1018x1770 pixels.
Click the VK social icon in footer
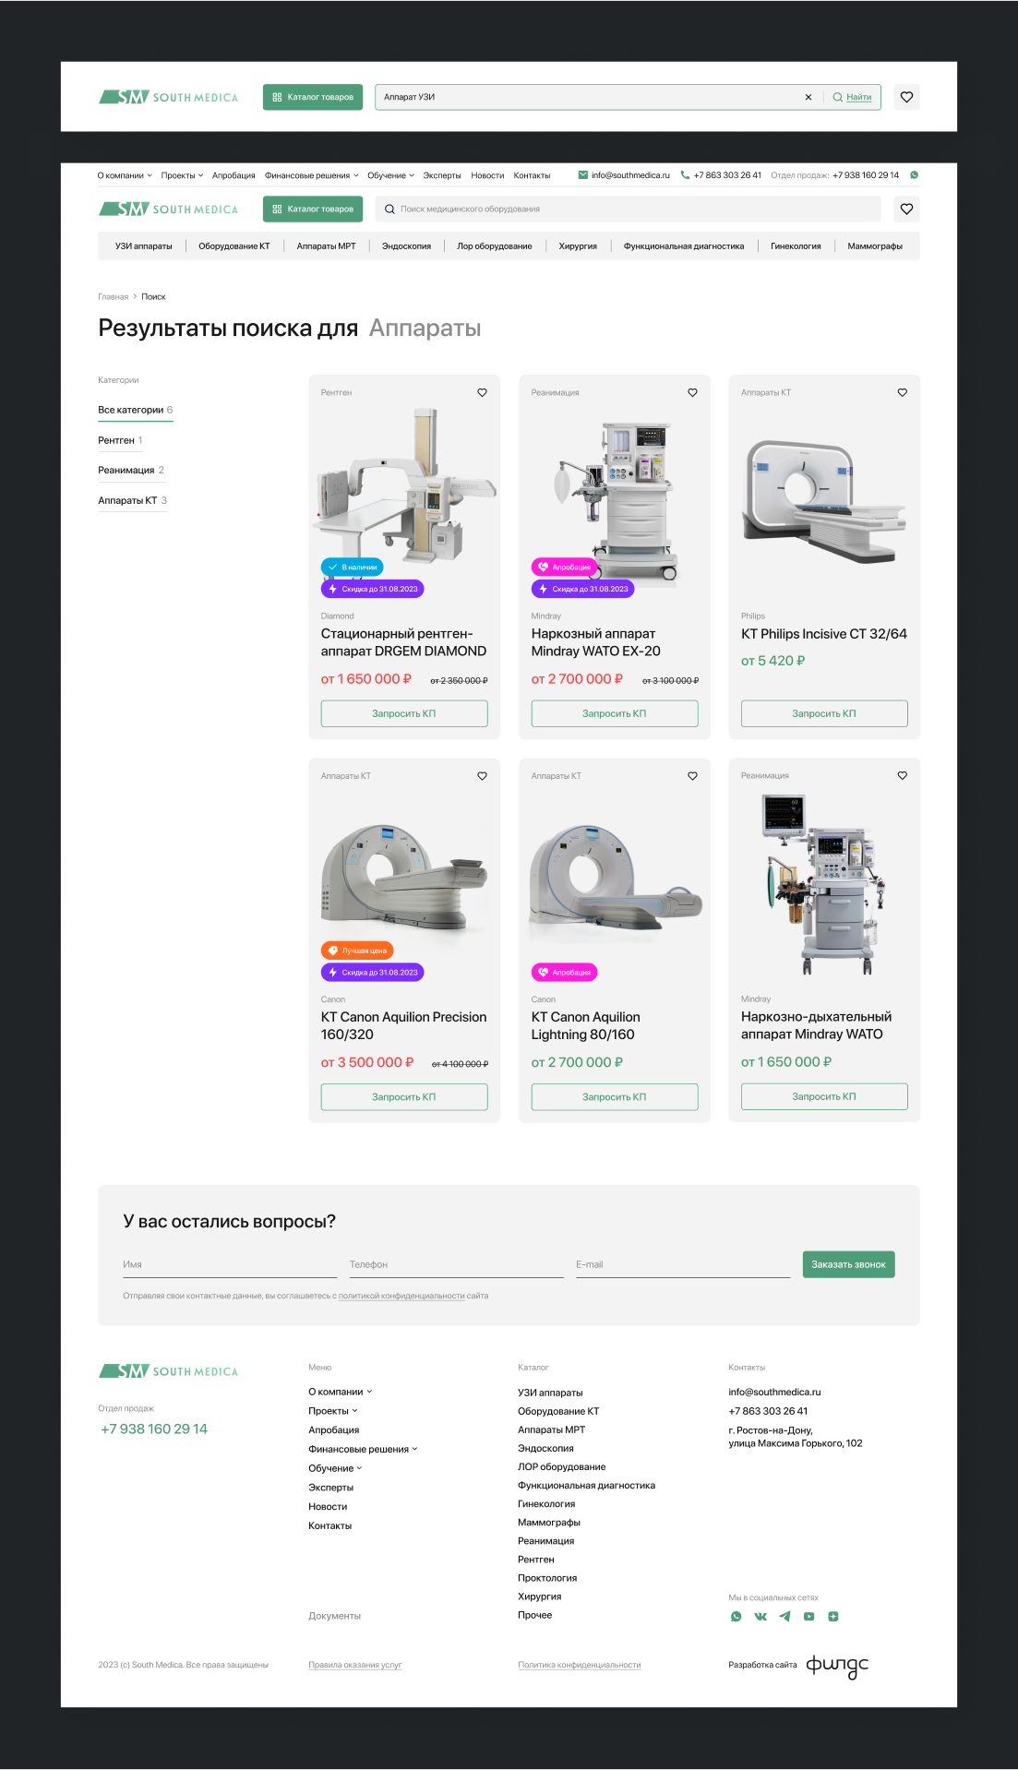[x=761, y=1616]
